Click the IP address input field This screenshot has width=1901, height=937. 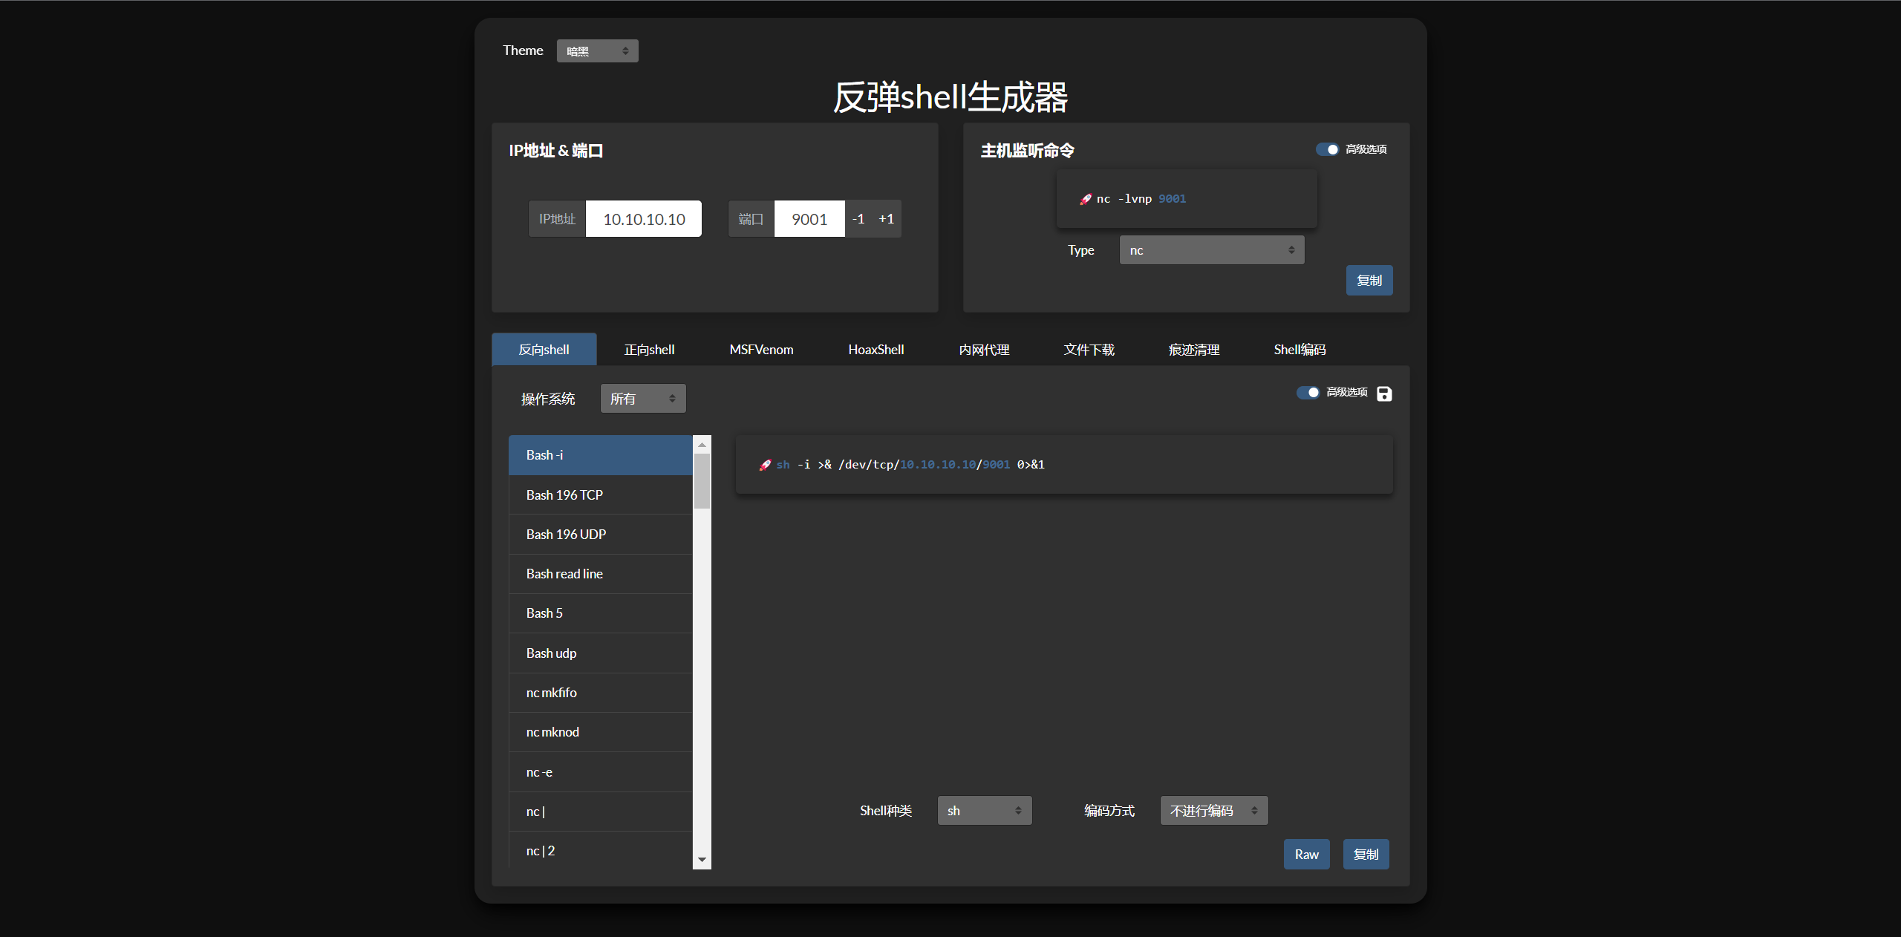(x=643, y=219)
